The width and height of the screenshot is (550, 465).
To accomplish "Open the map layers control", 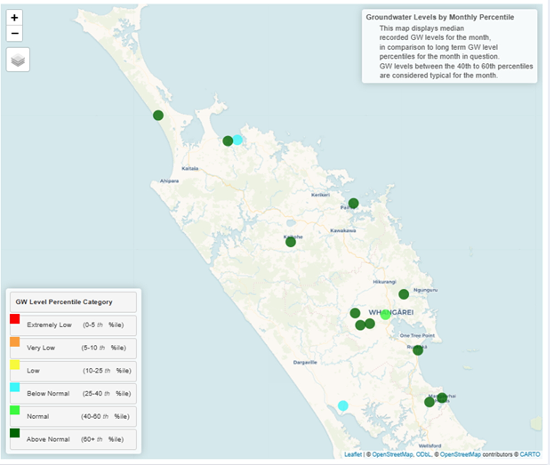I will pyautogui.click(x=18, y=60).
